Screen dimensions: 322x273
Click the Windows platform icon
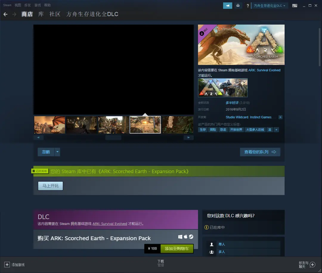click(180, 237)
